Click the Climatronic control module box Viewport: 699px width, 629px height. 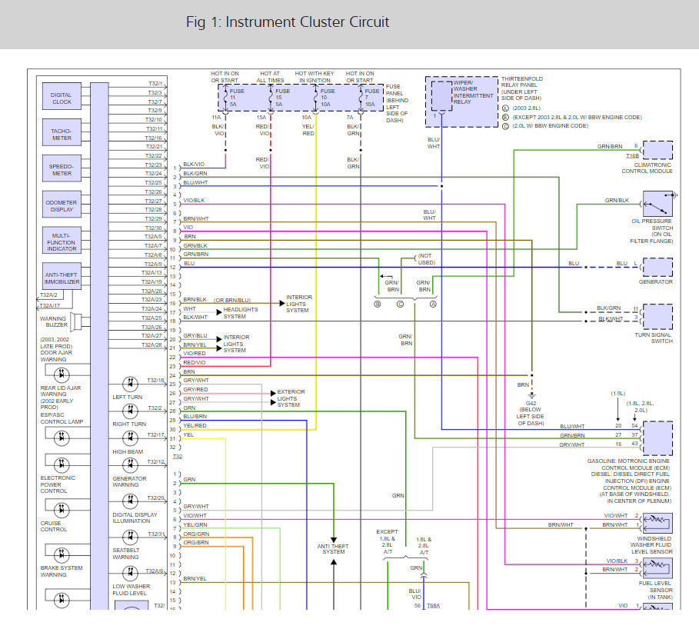click(x=657, y=150)
